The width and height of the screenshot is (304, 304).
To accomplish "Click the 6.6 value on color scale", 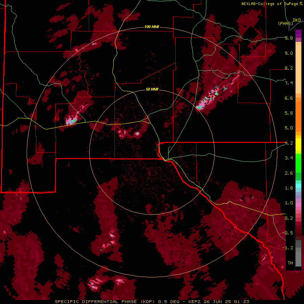I will (289, 98).
